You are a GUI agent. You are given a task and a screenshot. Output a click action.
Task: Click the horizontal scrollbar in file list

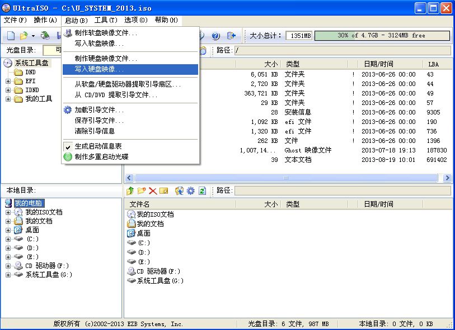(x=285, y=178)
